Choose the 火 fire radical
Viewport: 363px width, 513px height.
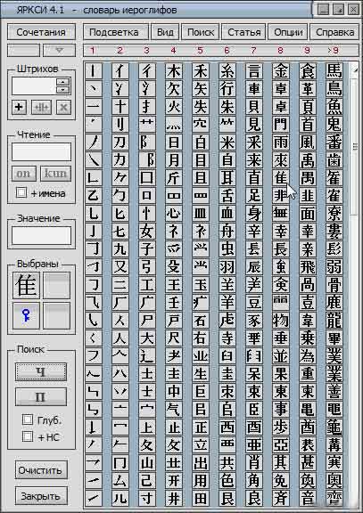point(174,107)
